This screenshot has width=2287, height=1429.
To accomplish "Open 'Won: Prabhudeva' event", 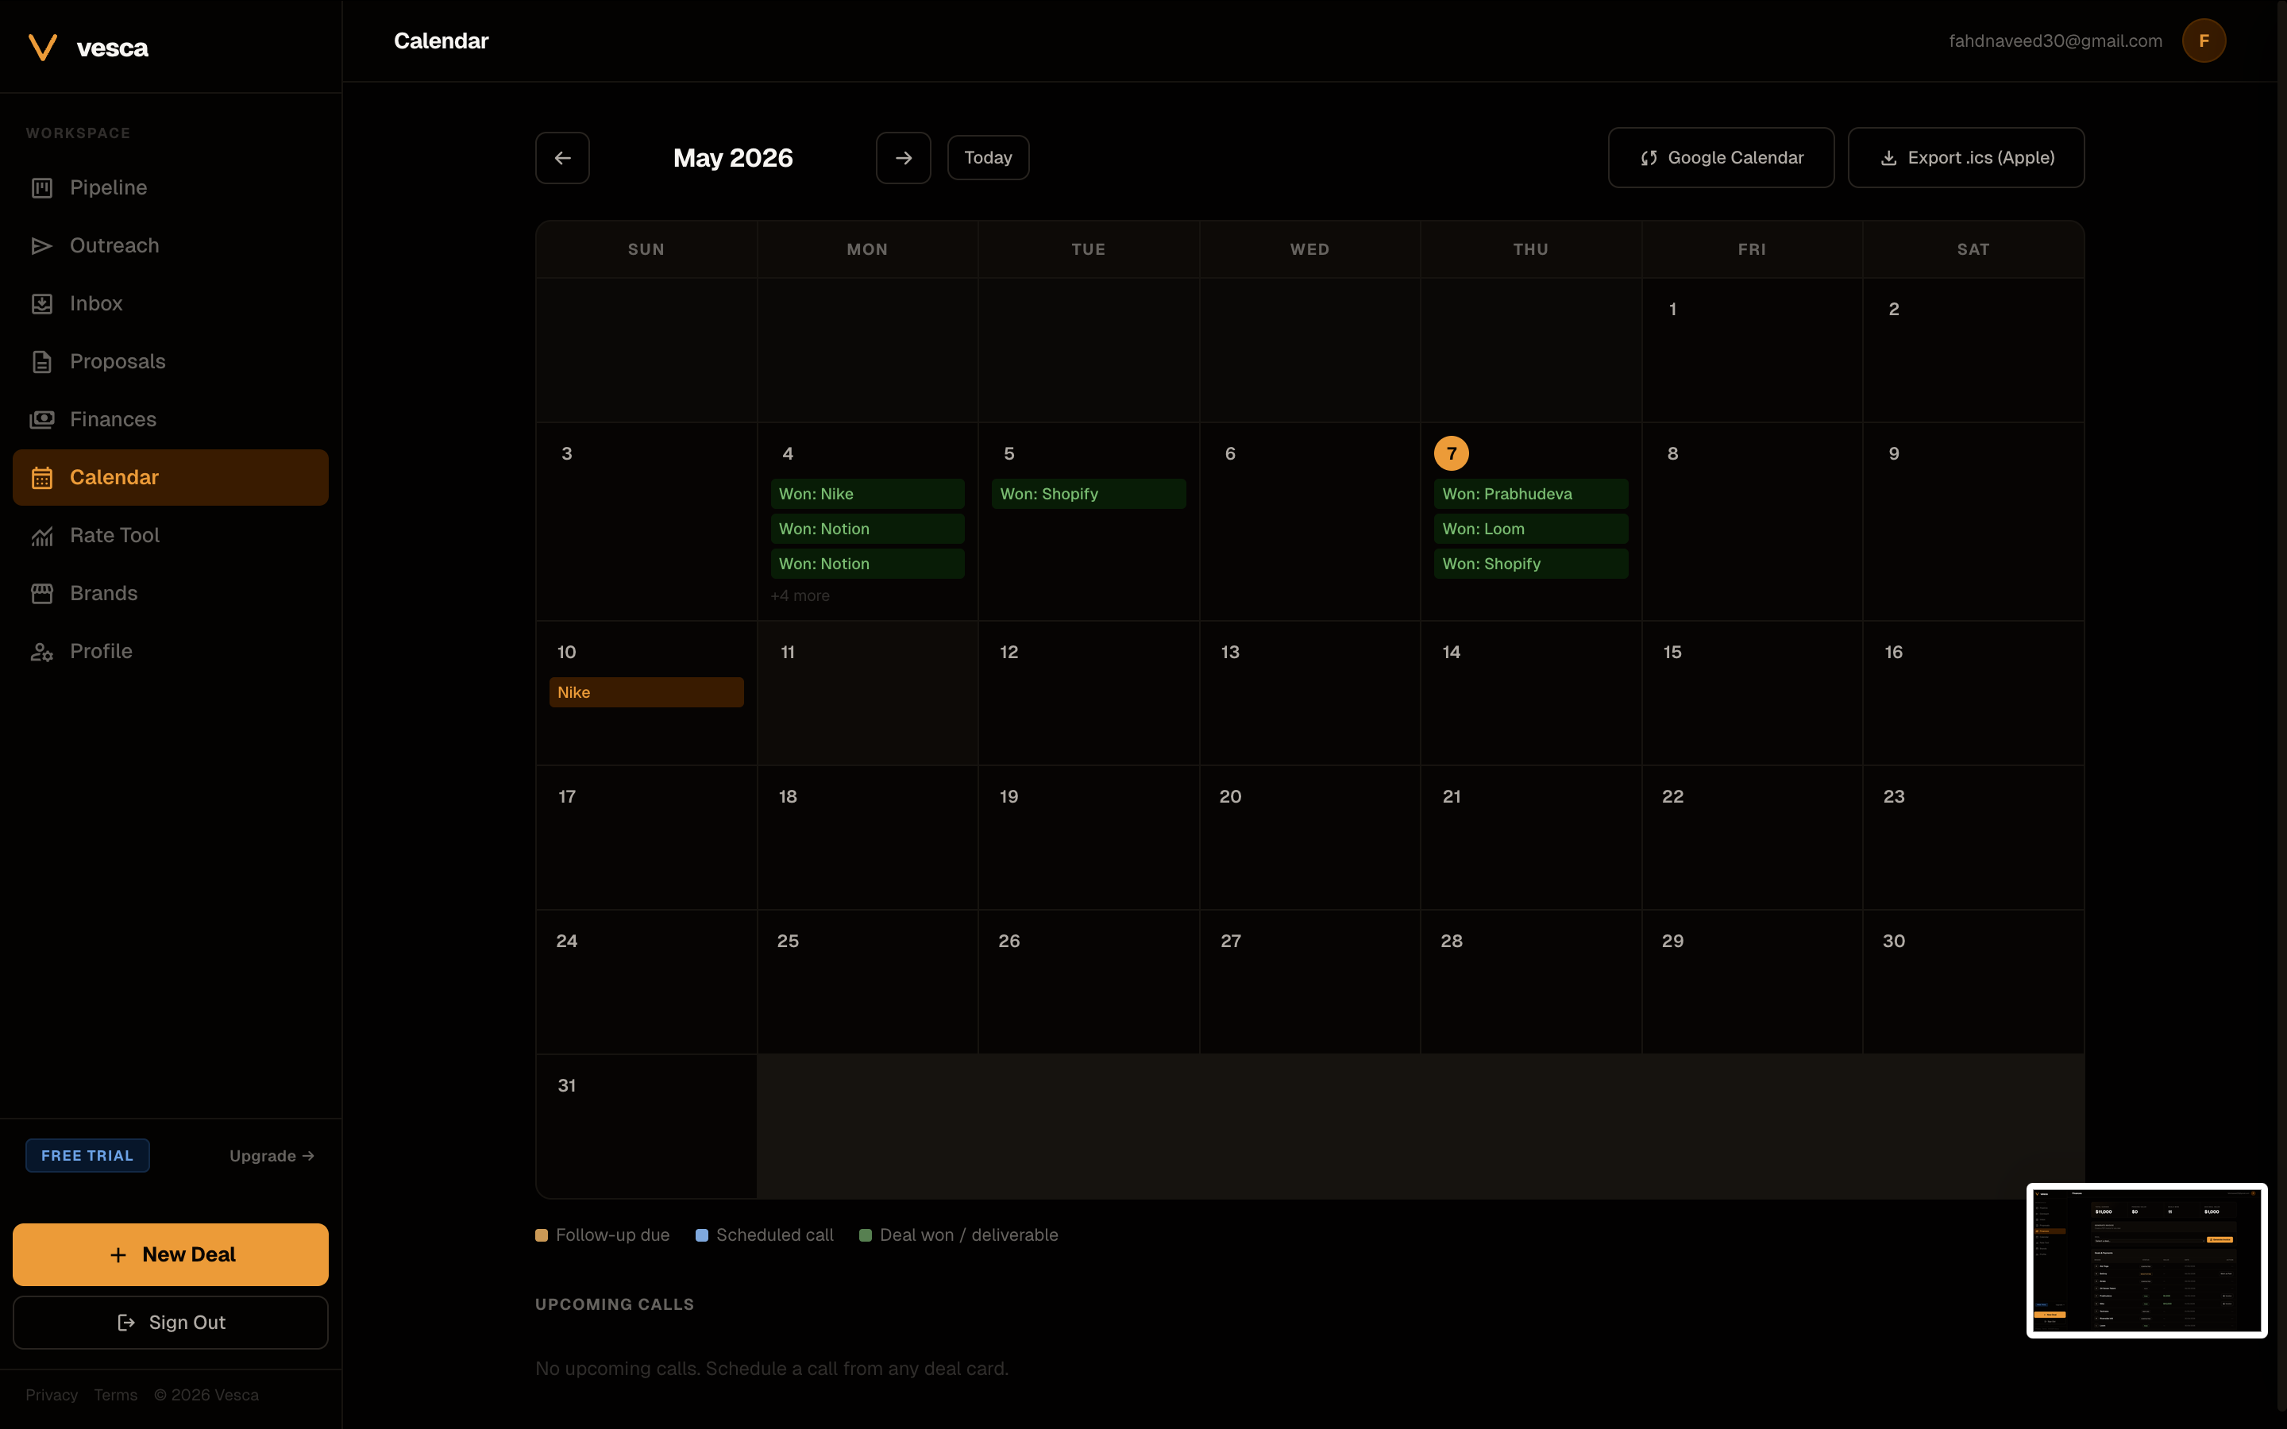I will point(1531,495).
